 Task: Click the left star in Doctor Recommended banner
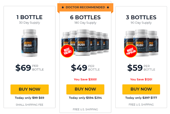pyautogui.click(x=63, y=7)
